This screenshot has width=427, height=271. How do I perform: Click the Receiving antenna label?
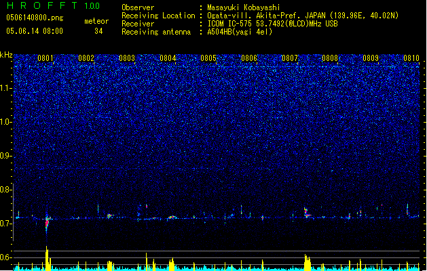pyautogui.click(x=156, y=32)
